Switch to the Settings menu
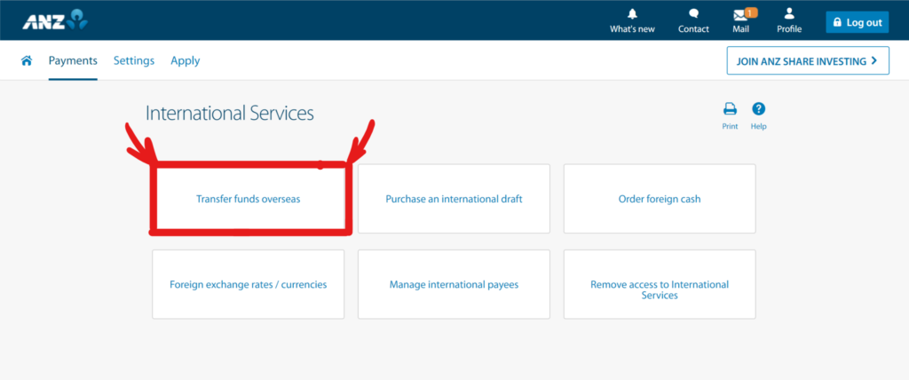This screenshot has width=909, height=380. point(134,60)
